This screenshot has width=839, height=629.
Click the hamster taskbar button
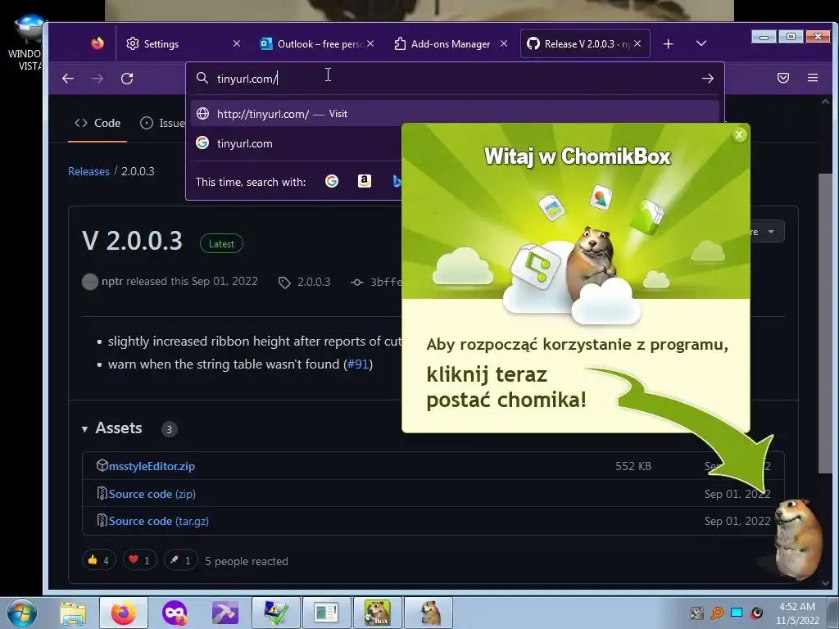coord(429,613)
